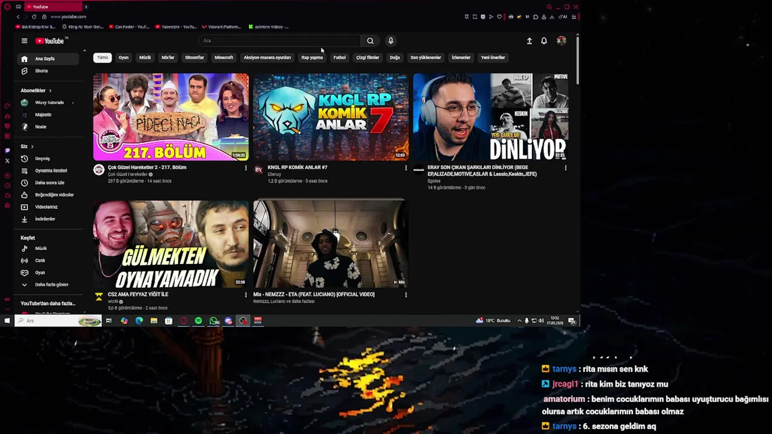Viewport: 772px width, 434px height.
Task: Select the Son yüklenenler chip
Action: (426, 58)
